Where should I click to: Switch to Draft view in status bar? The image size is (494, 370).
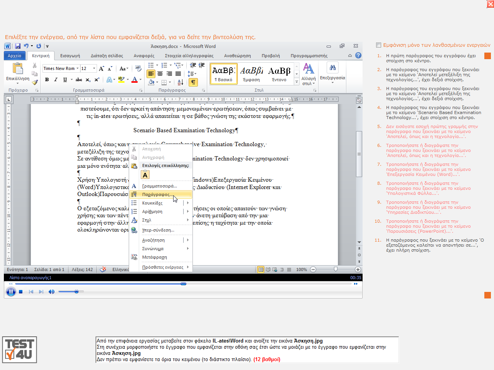(289, 269)
